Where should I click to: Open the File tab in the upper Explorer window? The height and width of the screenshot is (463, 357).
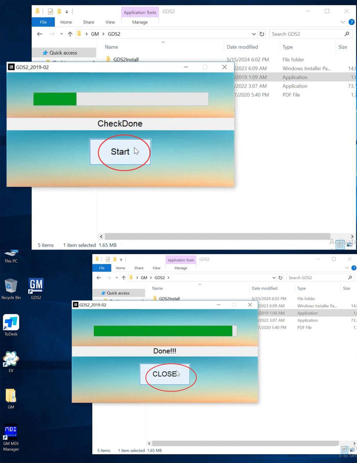point(43,22)
